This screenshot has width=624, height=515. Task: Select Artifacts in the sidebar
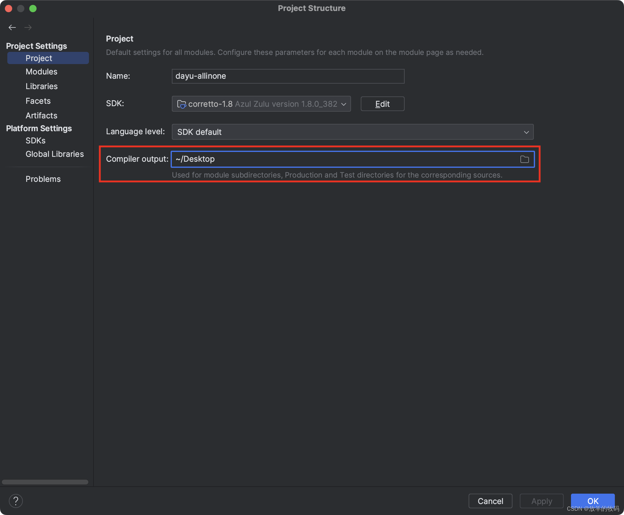(x=41, y=116)
